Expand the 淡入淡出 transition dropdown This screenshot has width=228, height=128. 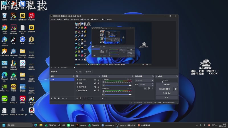[144, 80]
